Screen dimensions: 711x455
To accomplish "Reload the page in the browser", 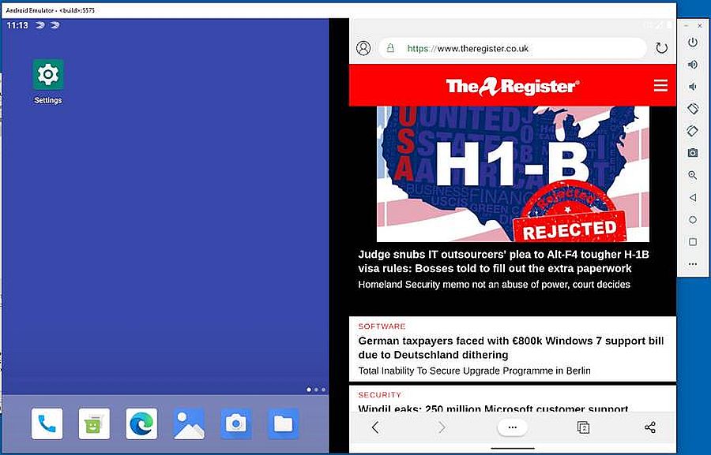I will click(661, 47).
